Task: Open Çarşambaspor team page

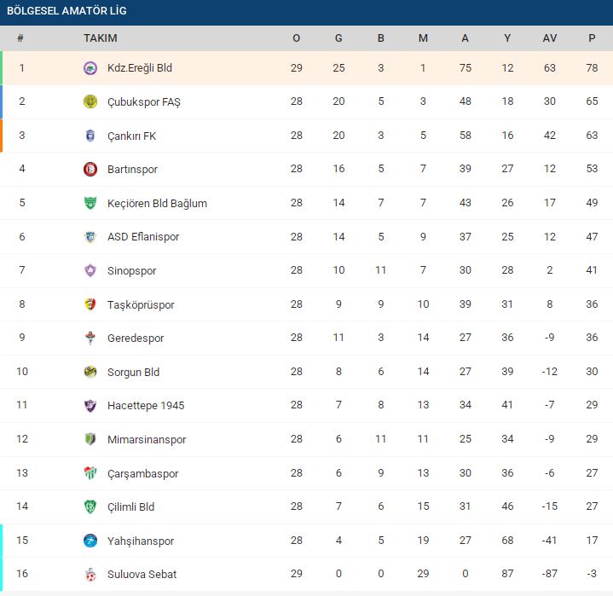Action: click(142, 473)
